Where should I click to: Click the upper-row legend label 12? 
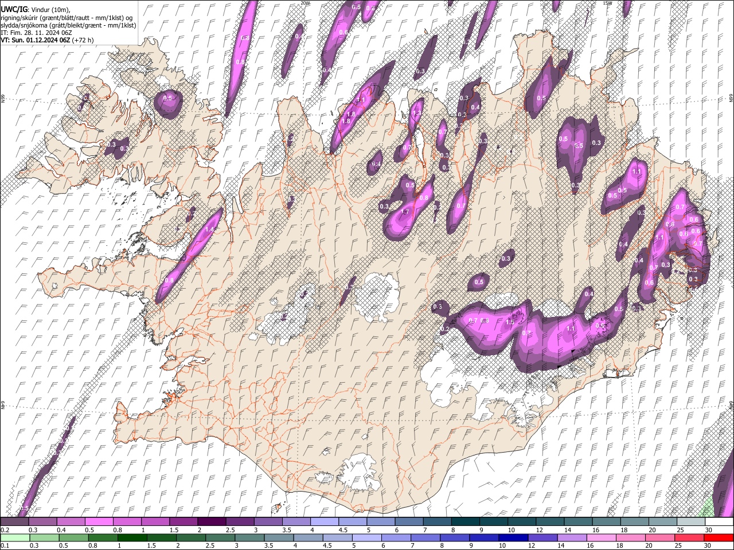tap(540, 530)
